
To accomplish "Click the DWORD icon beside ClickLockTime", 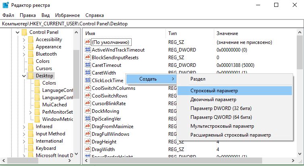I will point(88,80).
